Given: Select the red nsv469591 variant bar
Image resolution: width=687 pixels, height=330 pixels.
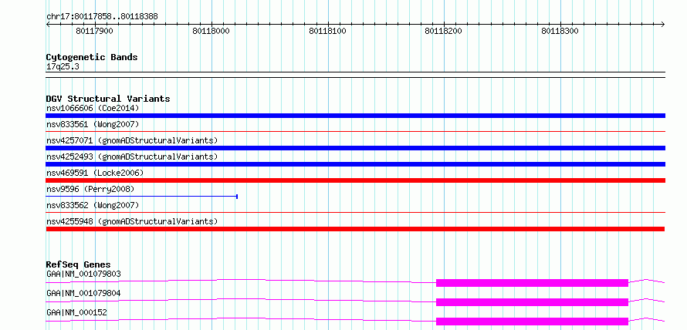Looking at the screenshot, I should click(355, 180).
